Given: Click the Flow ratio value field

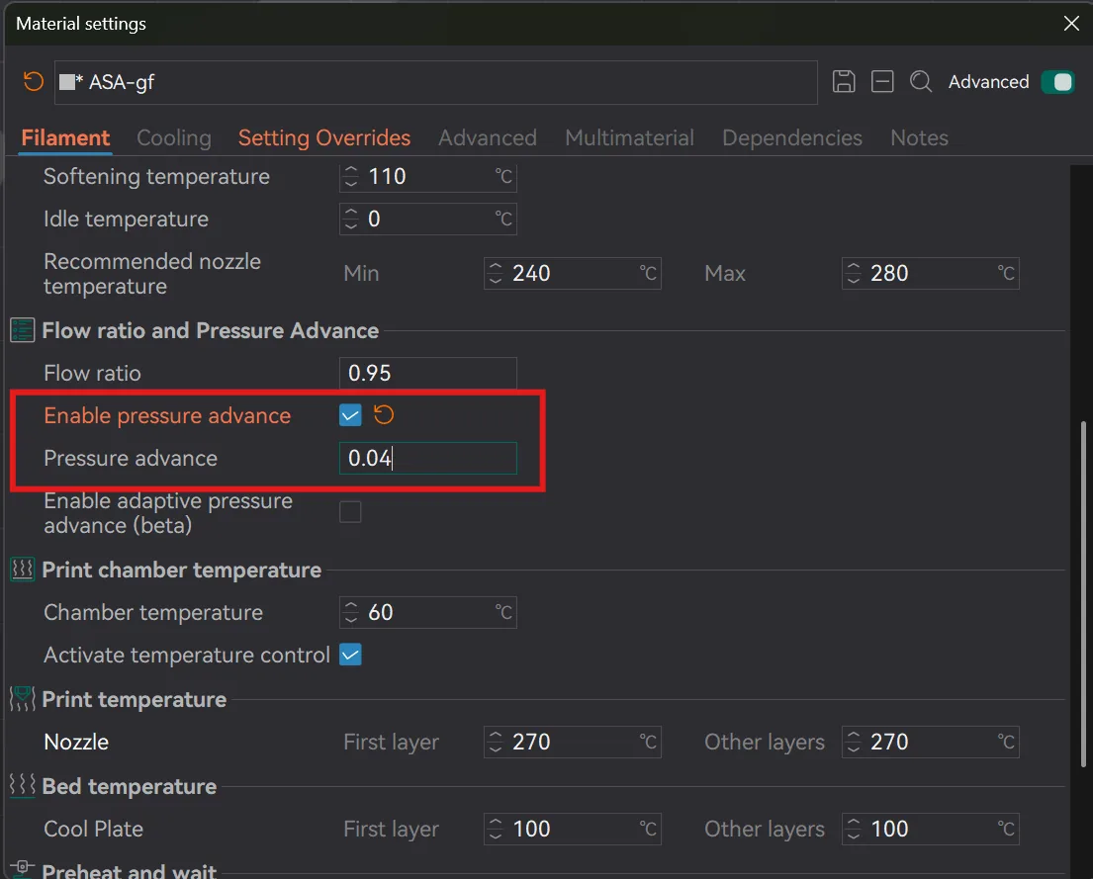Looking at the screenshot, I should pyautogui.click(x=428, y=373).
